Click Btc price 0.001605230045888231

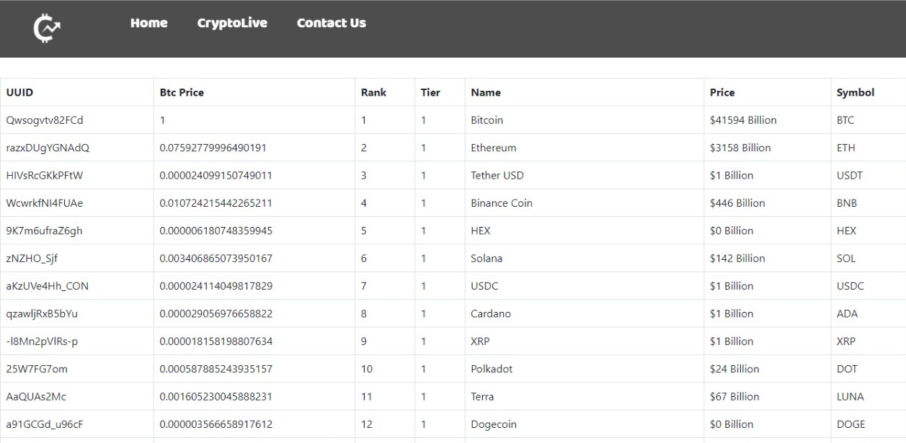(216, 396)
